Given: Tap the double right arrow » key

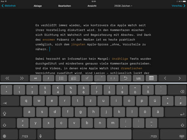Looking at the screenshot, I should pos(22,78).
